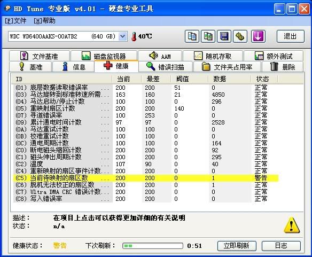The height and width of the screenshot is (257, 312).
Task: Switch to the 磁盘监视器 tab
Action: 104,56
